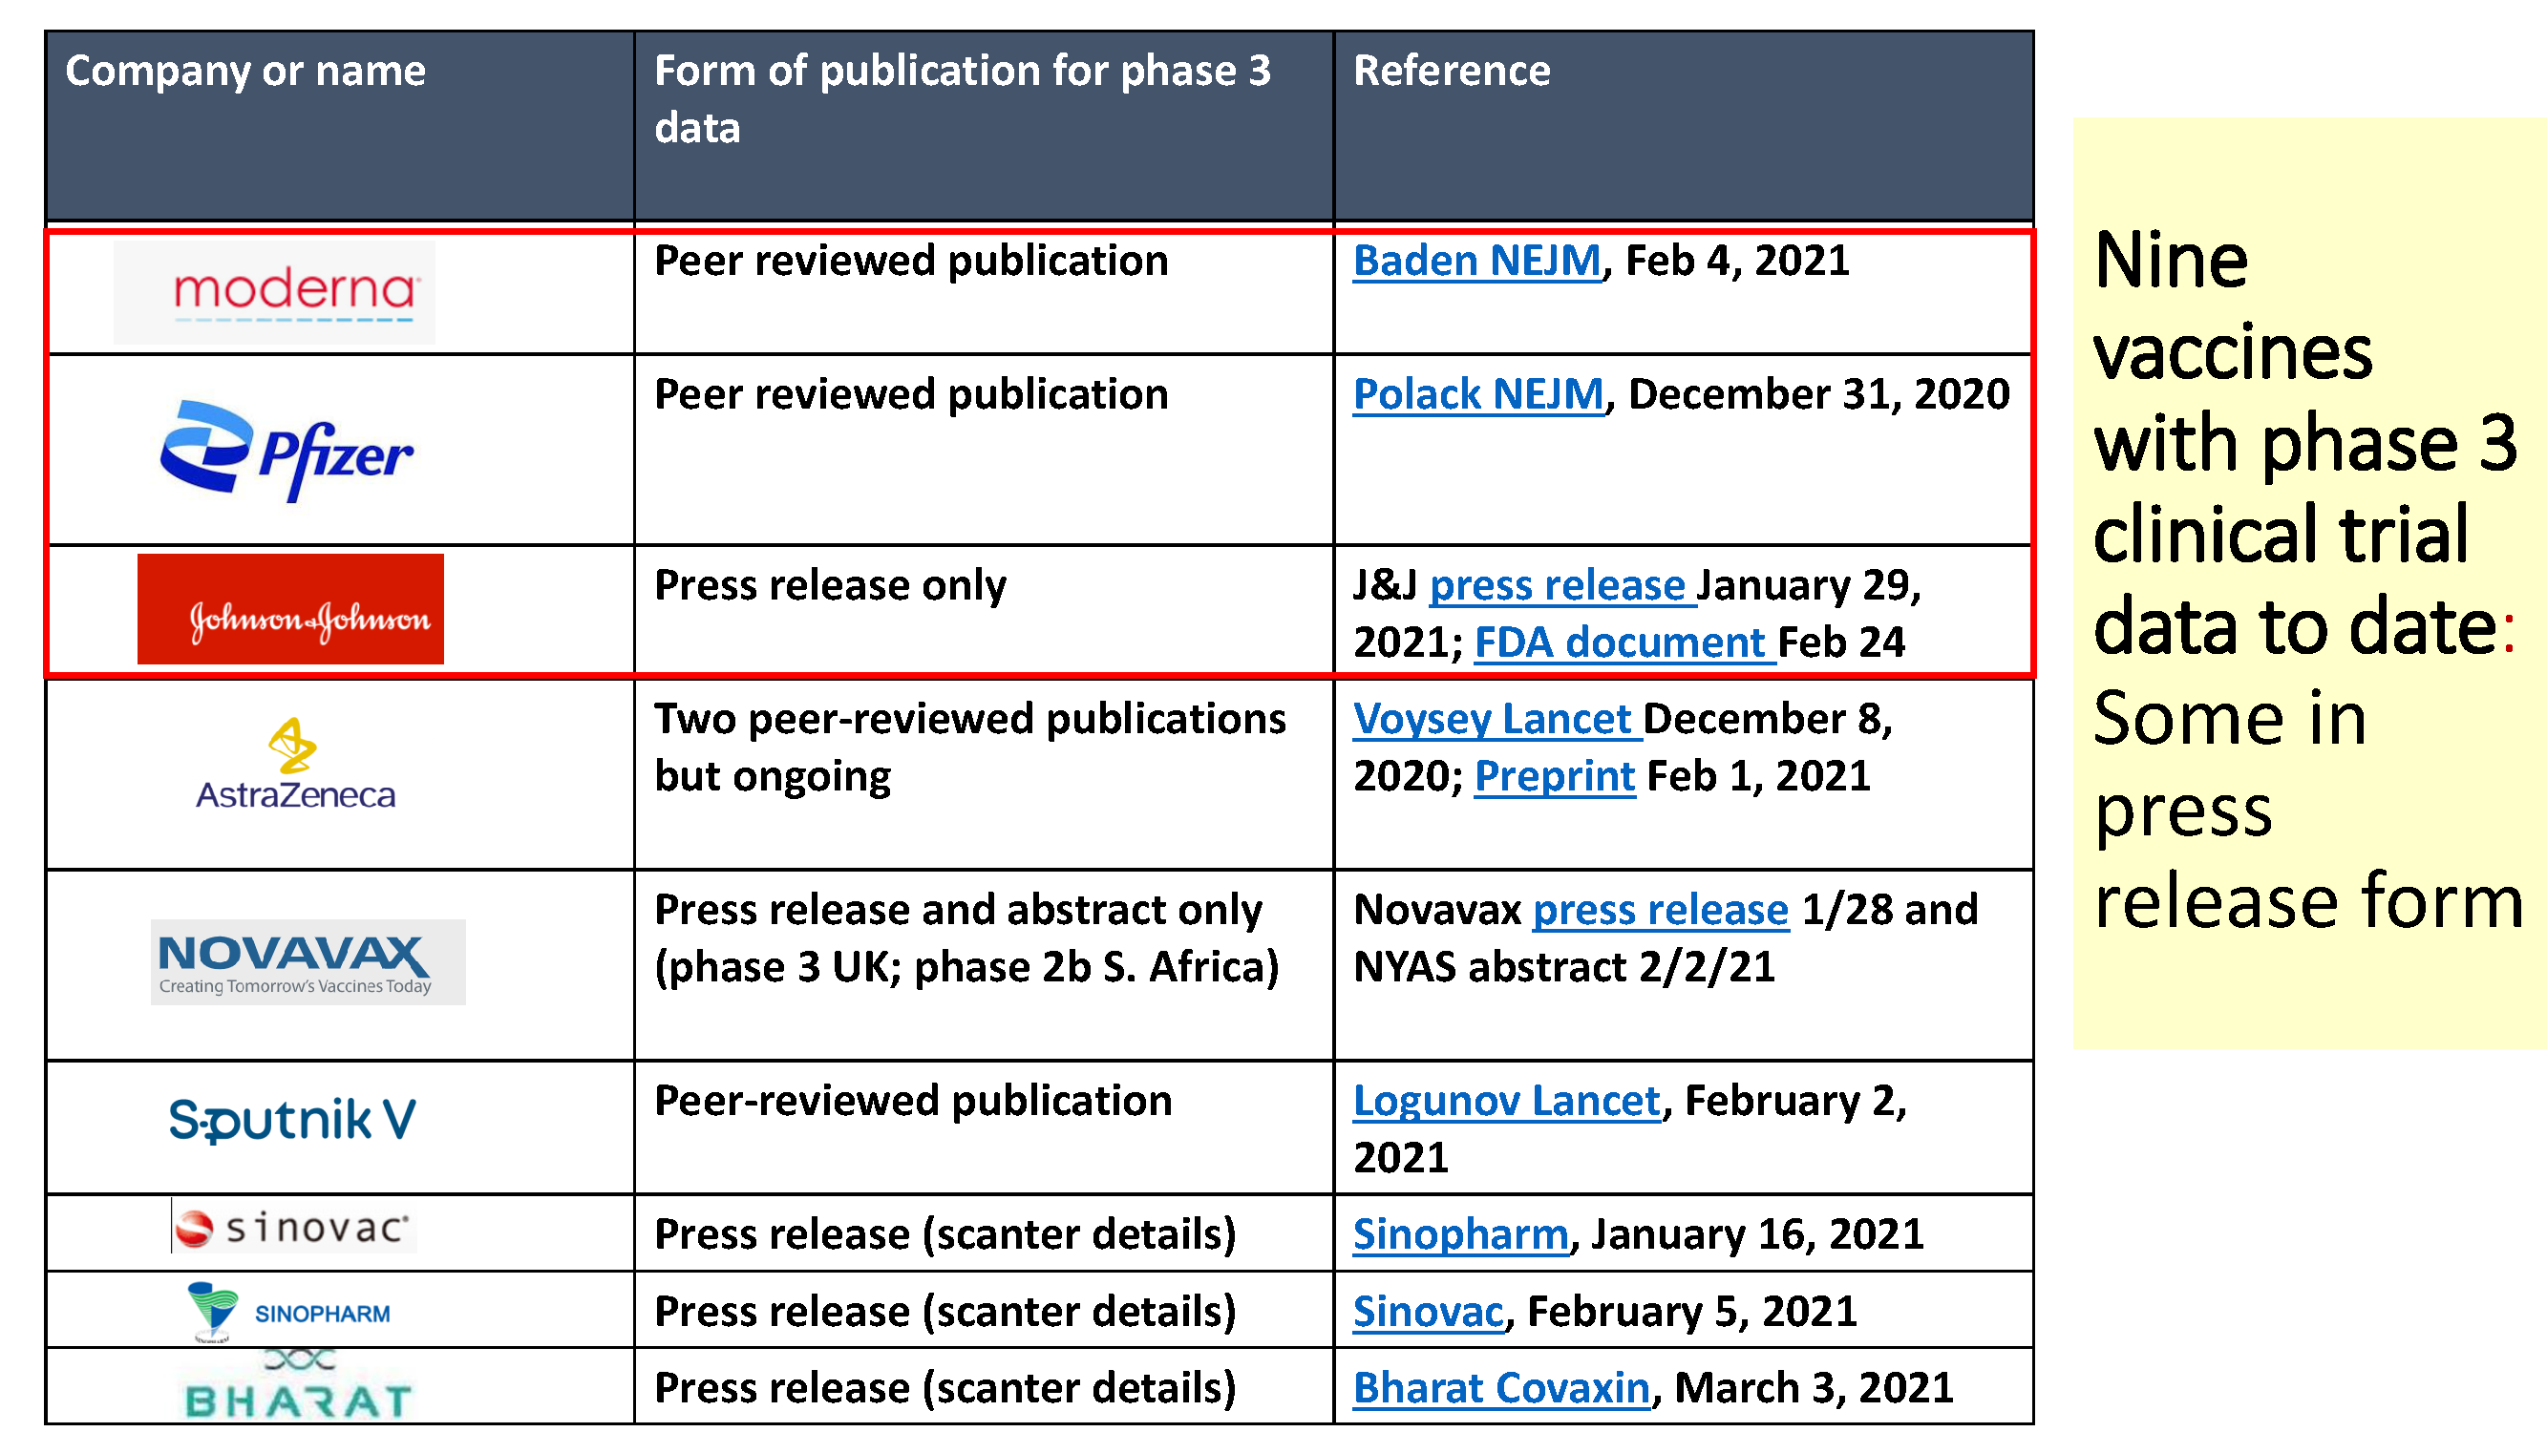The height and width of the screenshot is (1432, 2547).
Task: Click the Moderna logo
Action: coord(274,292)
